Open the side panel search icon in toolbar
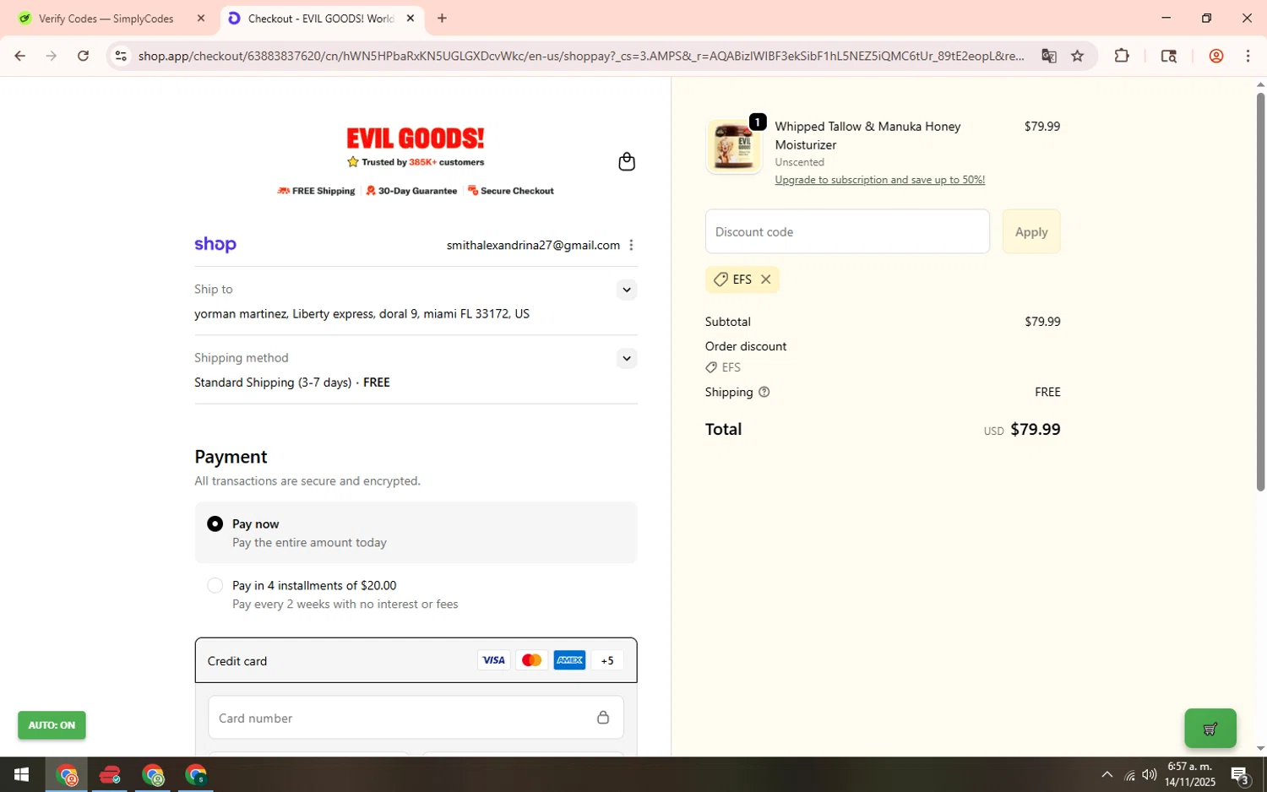 click(1169, 56)
